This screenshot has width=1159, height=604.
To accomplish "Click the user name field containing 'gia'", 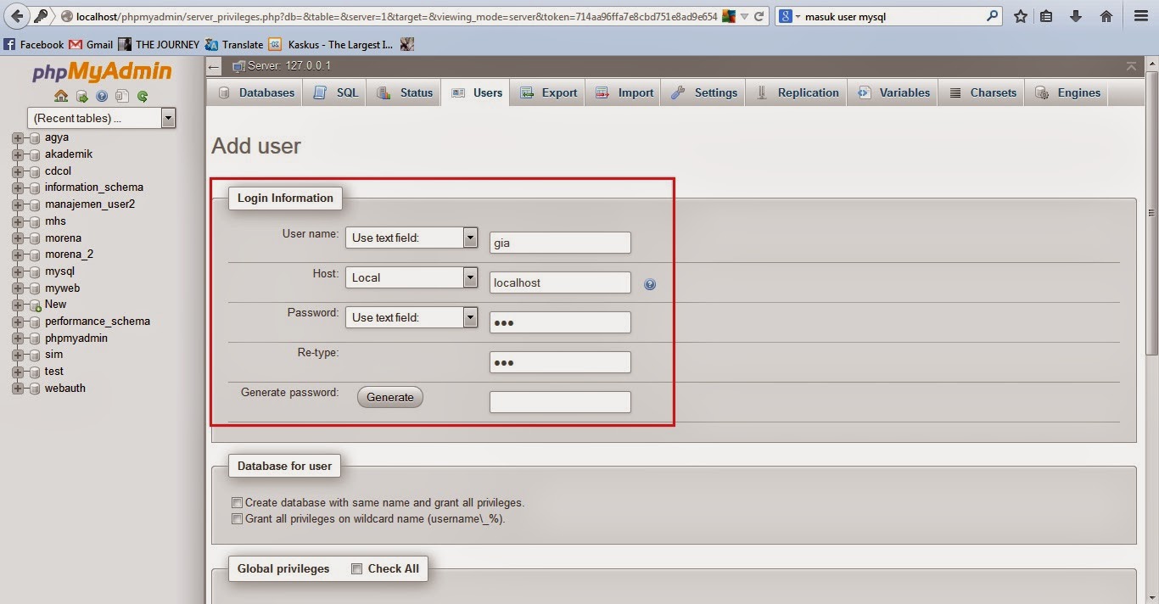I will point(560,243).
